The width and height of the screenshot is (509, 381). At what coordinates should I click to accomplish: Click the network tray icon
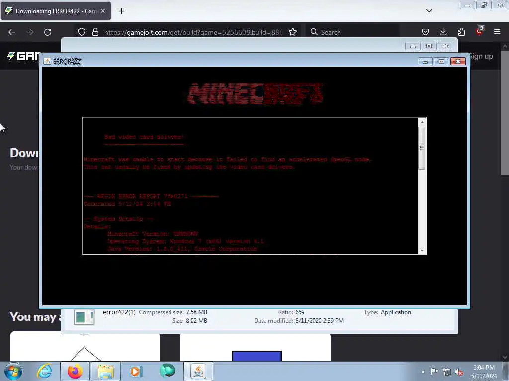pos(447,372)
